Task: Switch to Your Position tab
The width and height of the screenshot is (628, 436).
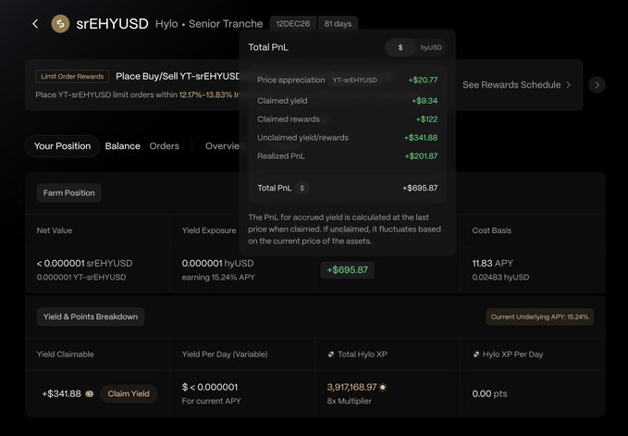Action: tap(63, 146)
